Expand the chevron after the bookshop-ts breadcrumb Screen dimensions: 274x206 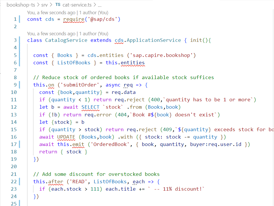(x=38, y=5)
